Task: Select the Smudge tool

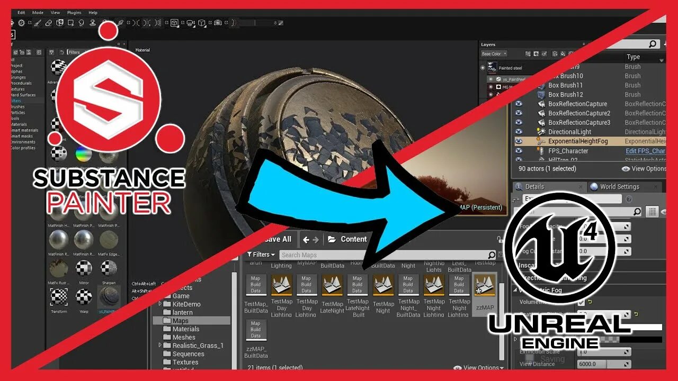Action: coord(81,23)
